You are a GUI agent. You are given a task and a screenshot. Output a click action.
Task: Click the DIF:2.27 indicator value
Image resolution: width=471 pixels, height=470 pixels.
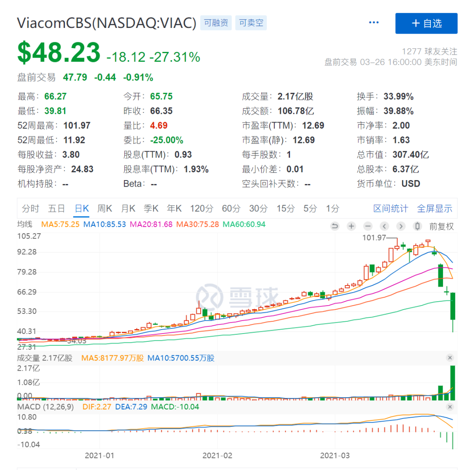click(97, 407)
